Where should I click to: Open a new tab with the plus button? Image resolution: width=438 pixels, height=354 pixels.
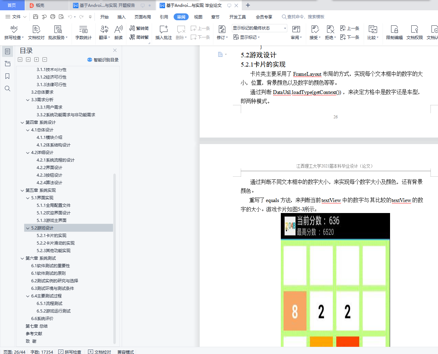point(248,5)
